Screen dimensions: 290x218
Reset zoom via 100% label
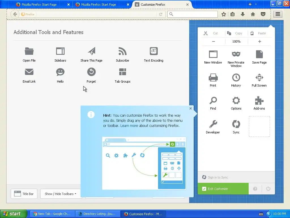coord(236,41)
